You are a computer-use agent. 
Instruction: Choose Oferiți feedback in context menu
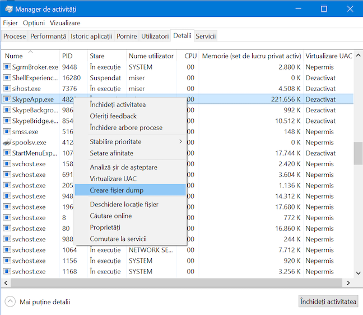pos(131,116)
